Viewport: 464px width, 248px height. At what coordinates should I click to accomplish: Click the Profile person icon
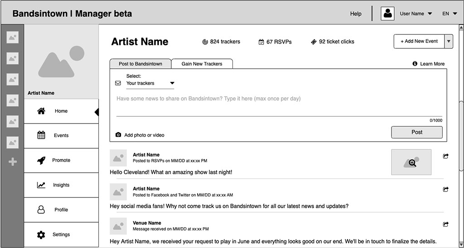pos(41,210)
